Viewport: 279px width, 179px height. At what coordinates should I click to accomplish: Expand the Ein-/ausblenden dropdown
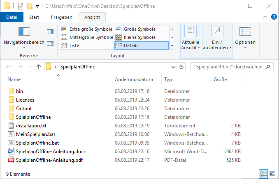coord(217,45)
